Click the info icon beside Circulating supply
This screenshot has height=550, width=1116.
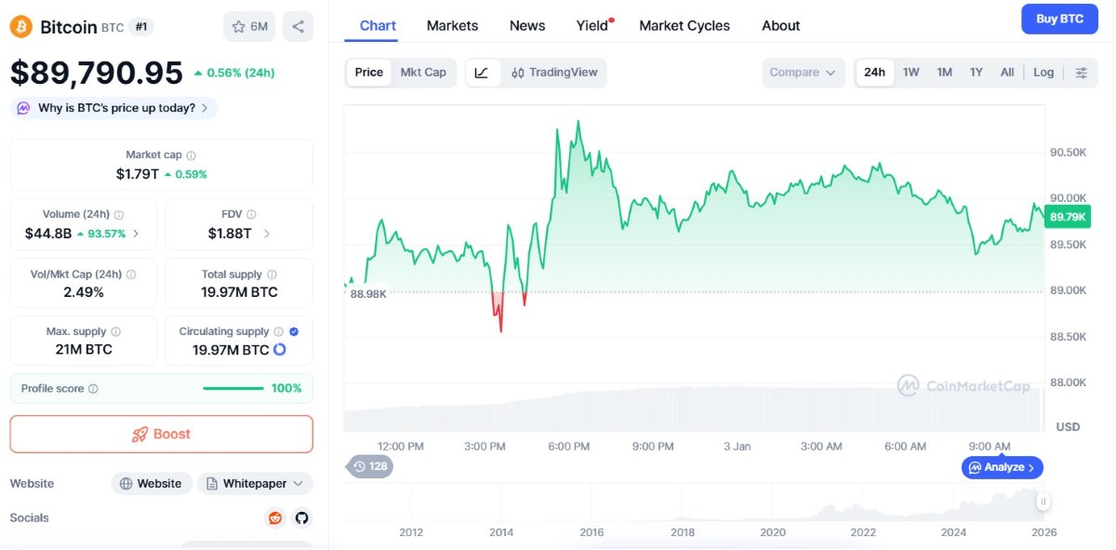[x=278, y=332]
